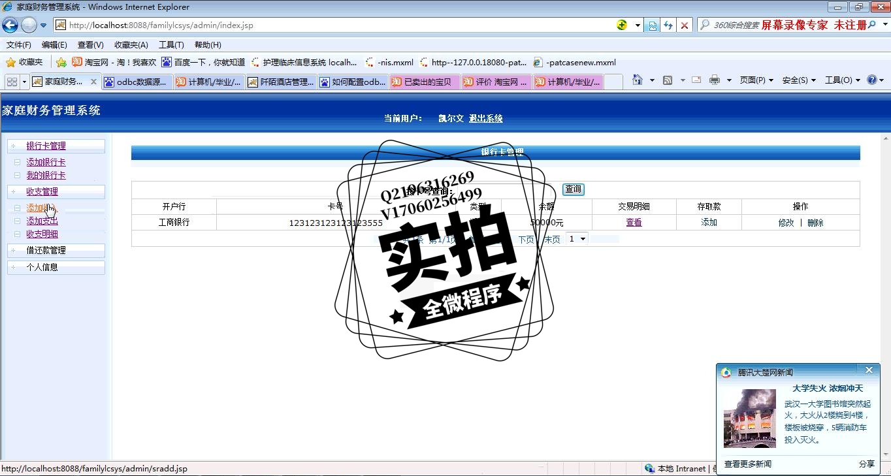The image size is (891, 476).
Task: Click the Help question mark icon
Action: [x=872, y=80]
